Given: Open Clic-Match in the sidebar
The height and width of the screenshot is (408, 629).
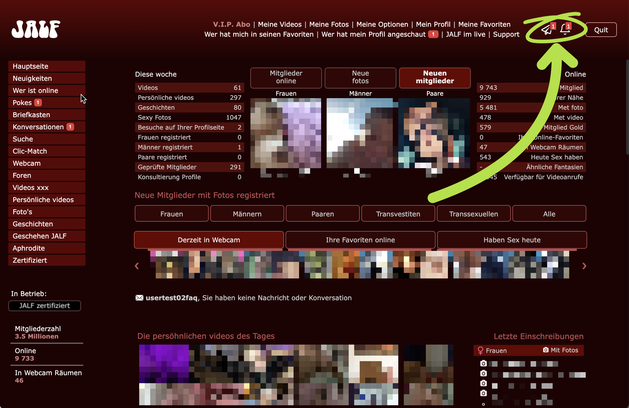Looking at the screenshot, I should [47, 151].
